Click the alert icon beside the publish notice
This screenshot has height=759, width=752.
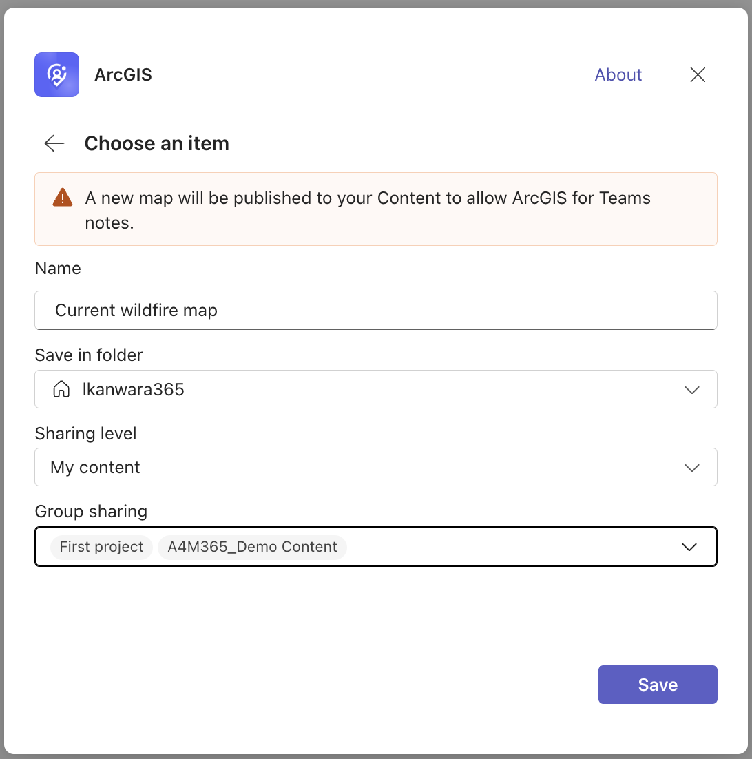[x=61, y=197]
